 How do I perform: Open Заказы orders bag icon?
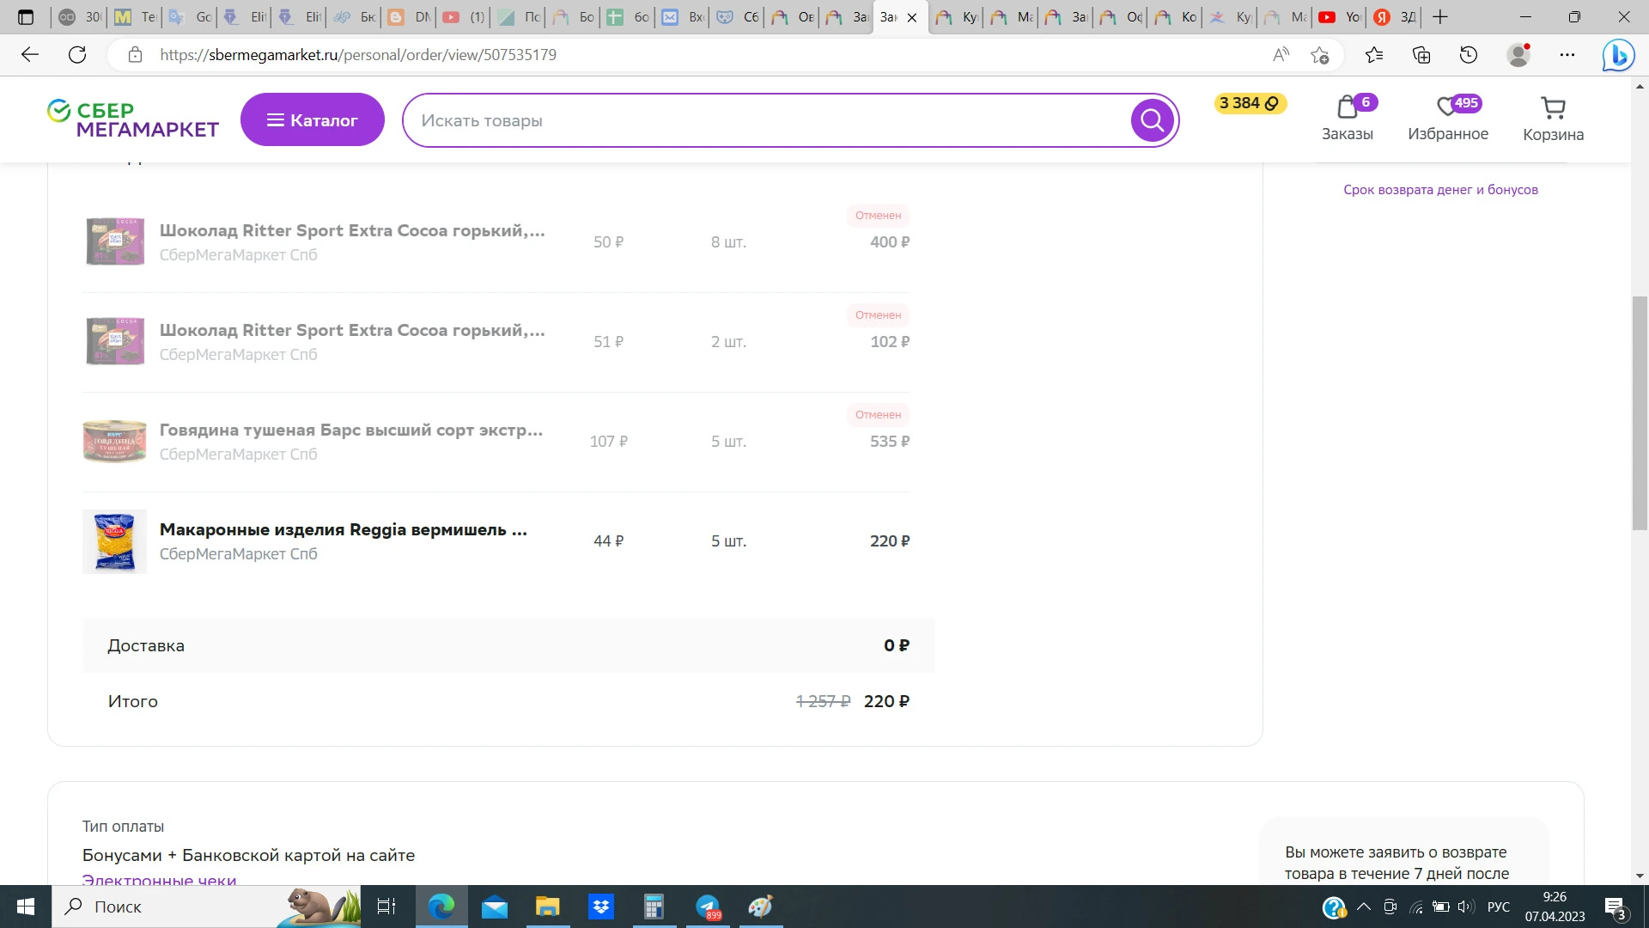point(1348,118)
